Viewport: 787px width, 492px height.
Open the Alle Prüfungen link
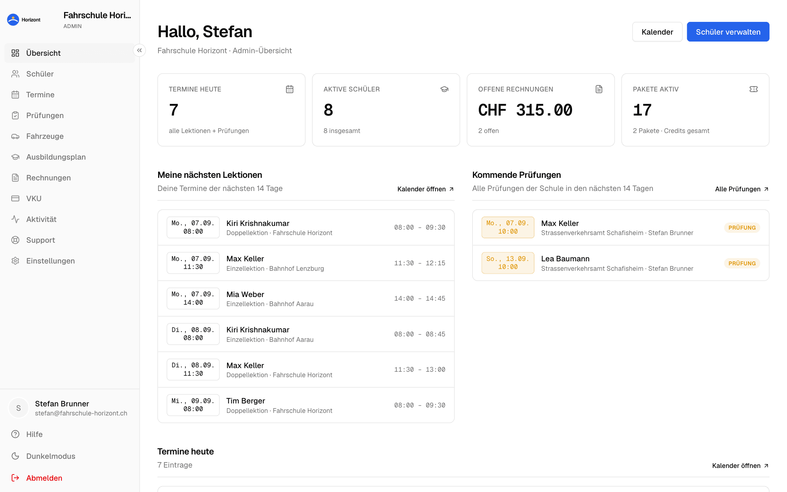pos(742,189)
